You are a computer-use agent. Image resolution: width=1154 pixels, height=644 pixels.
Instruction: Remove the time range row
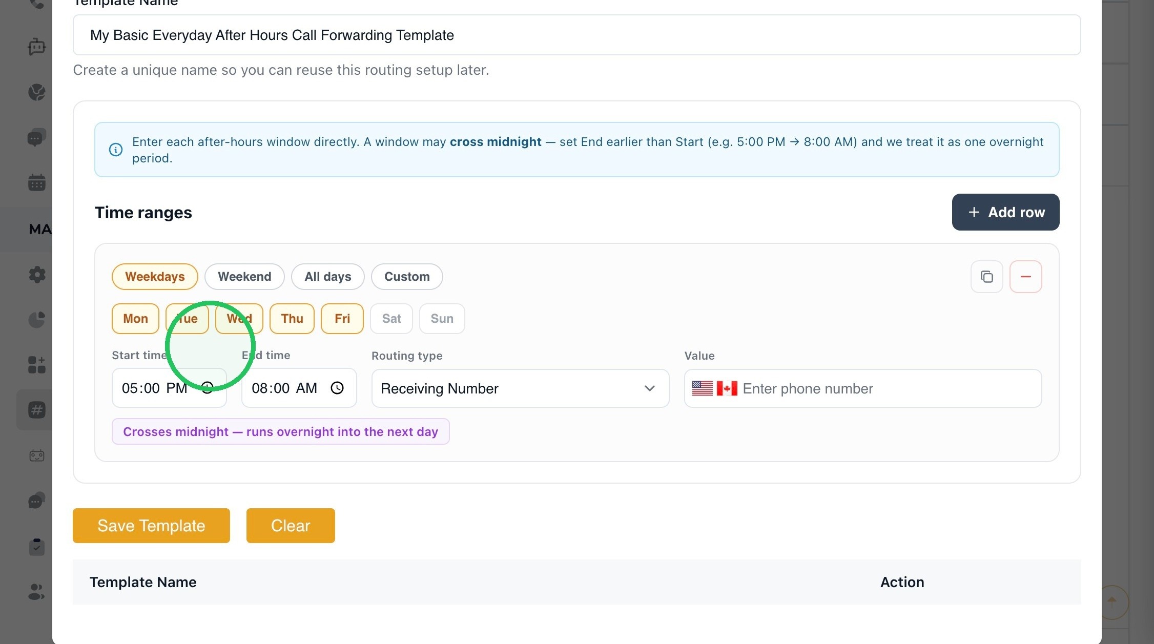[x=1025, y=277]
